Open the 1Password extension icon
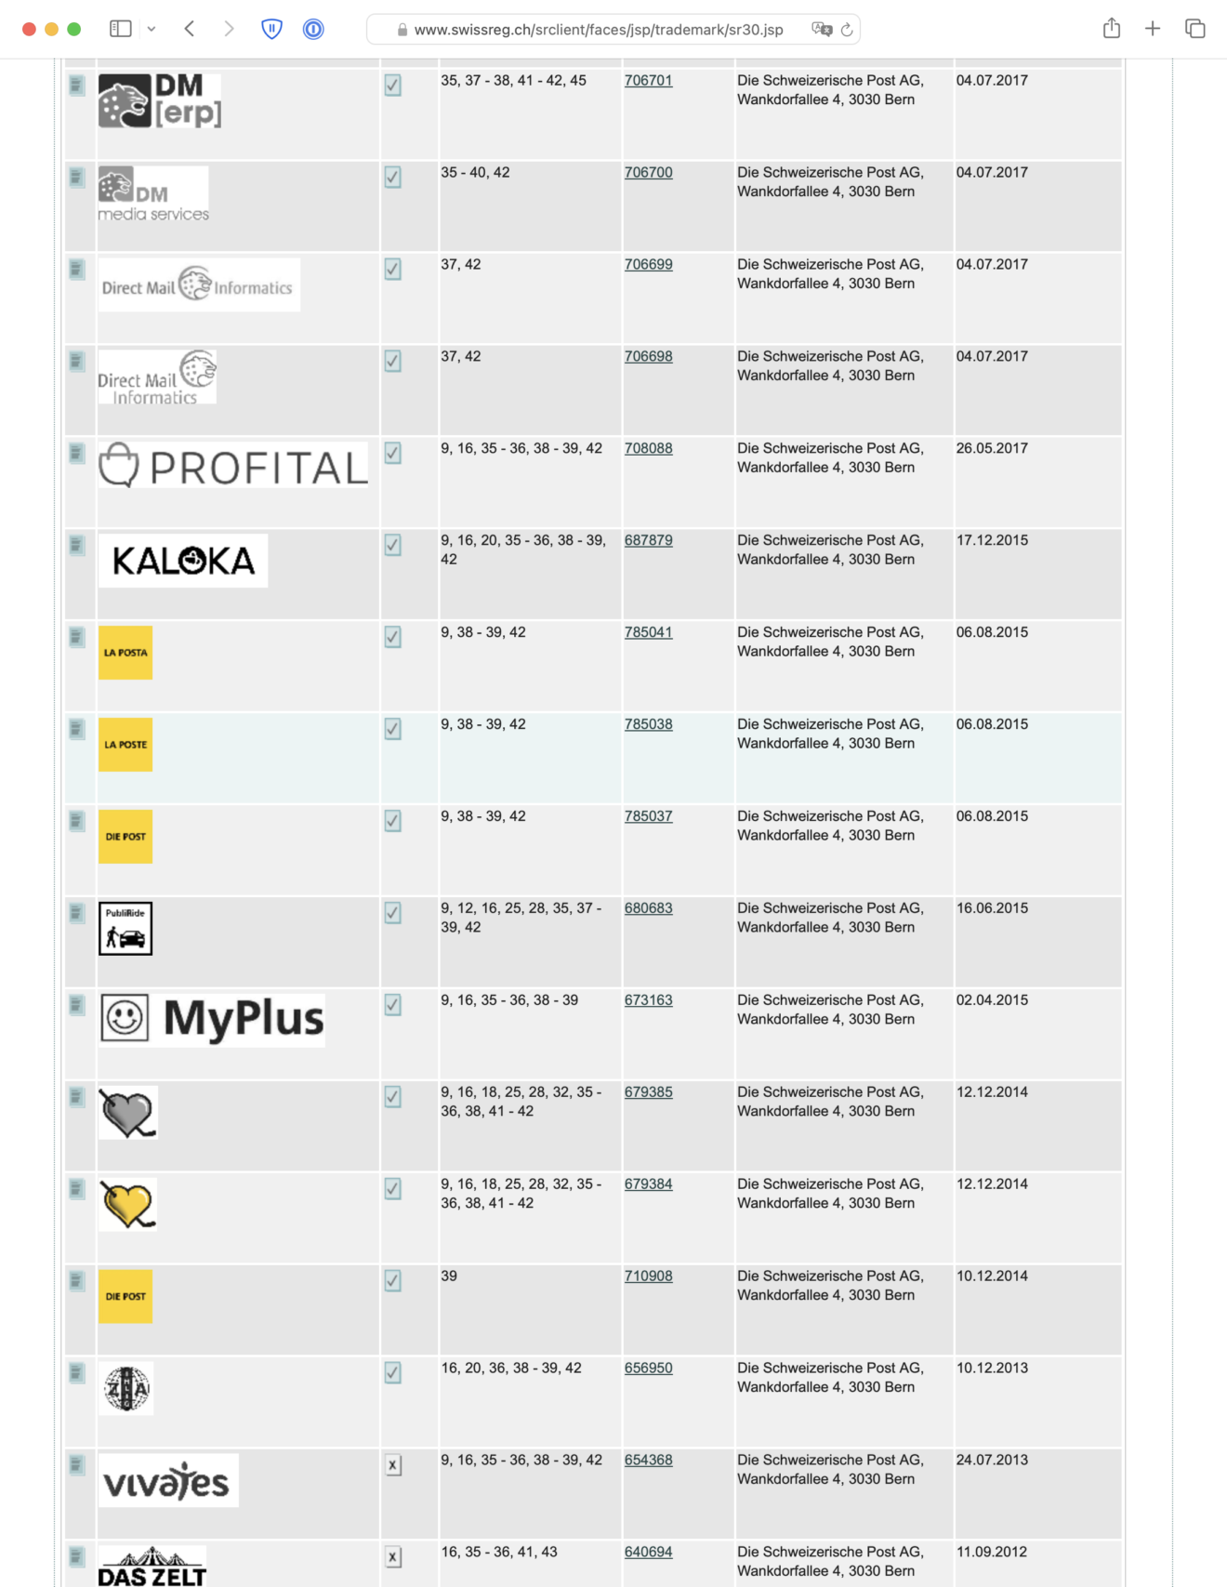 (313, 29)
